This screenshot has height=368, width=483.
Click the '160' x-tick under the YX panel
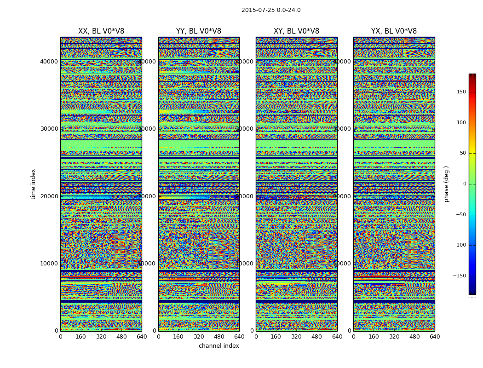pyautogui.click(x=374, y=337)
